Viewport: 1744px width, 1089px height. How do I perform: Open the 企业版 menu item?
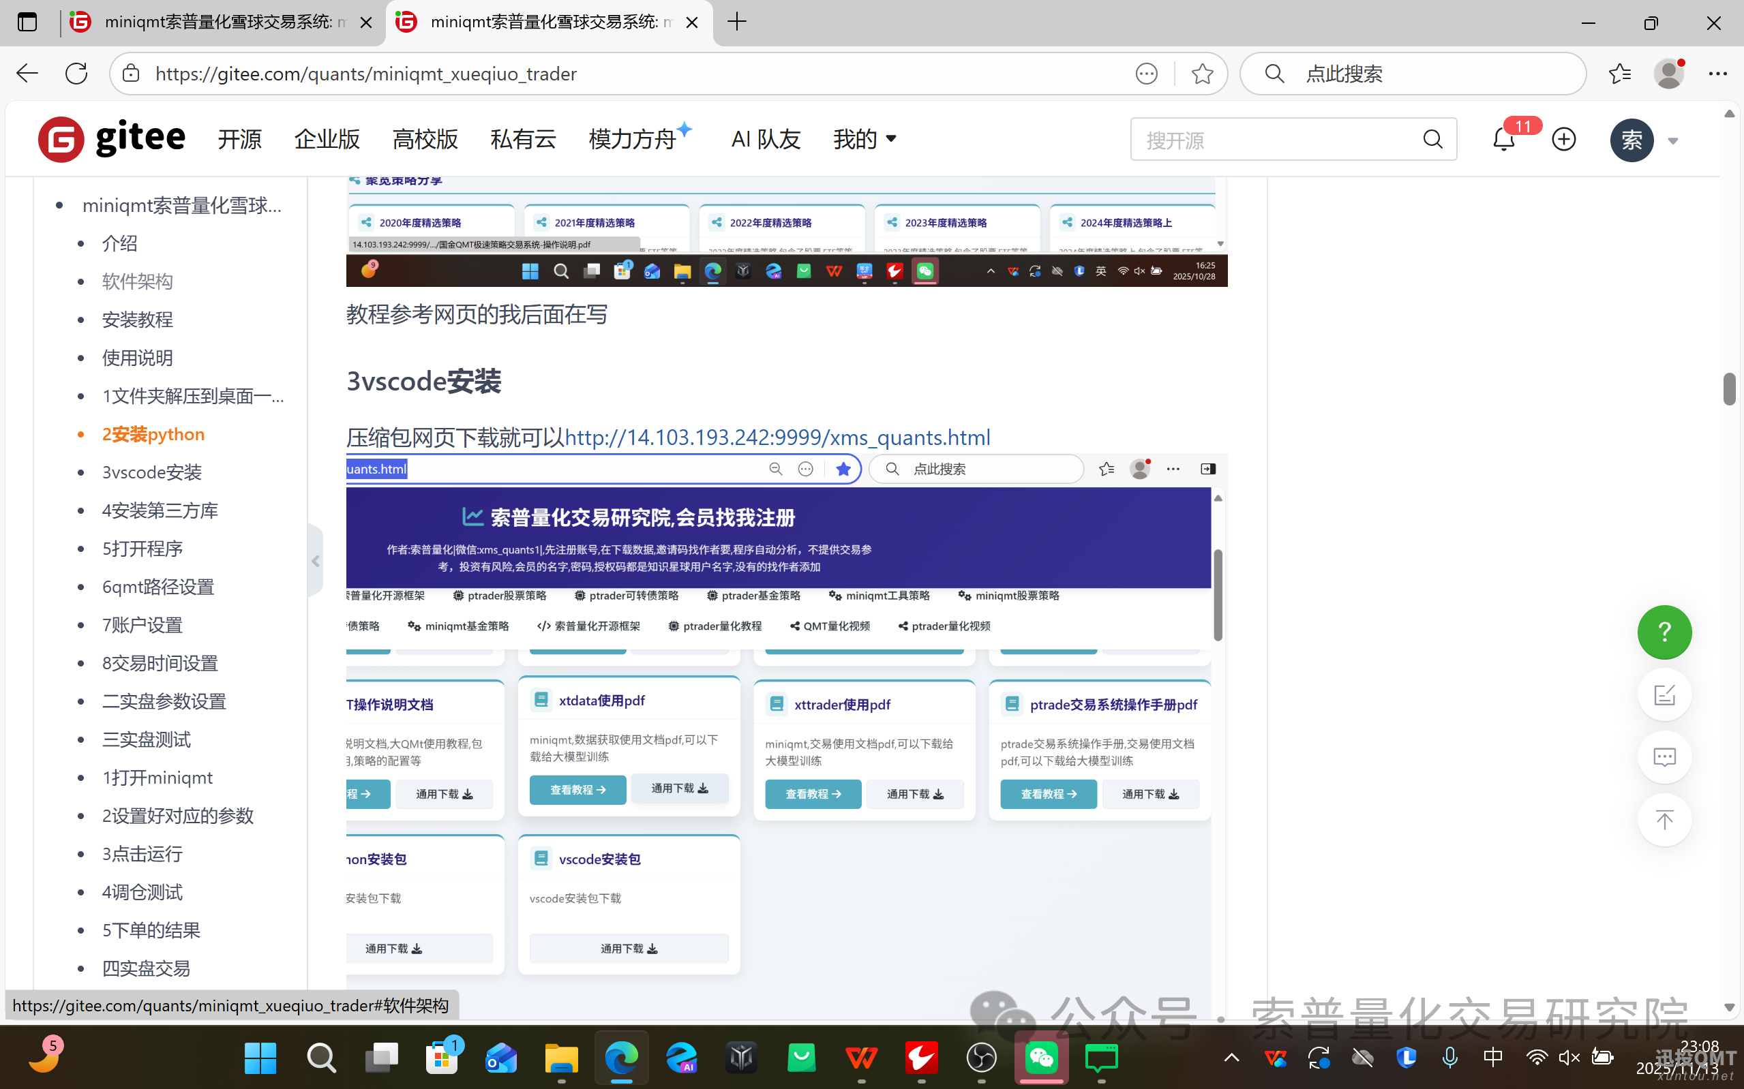327,139
